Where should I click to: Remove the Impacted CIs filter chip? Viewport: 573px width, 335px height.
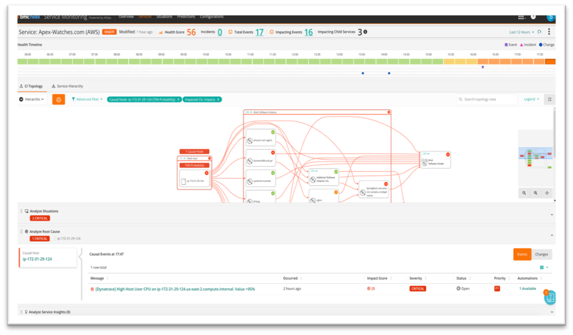click(x=219, y=99)
